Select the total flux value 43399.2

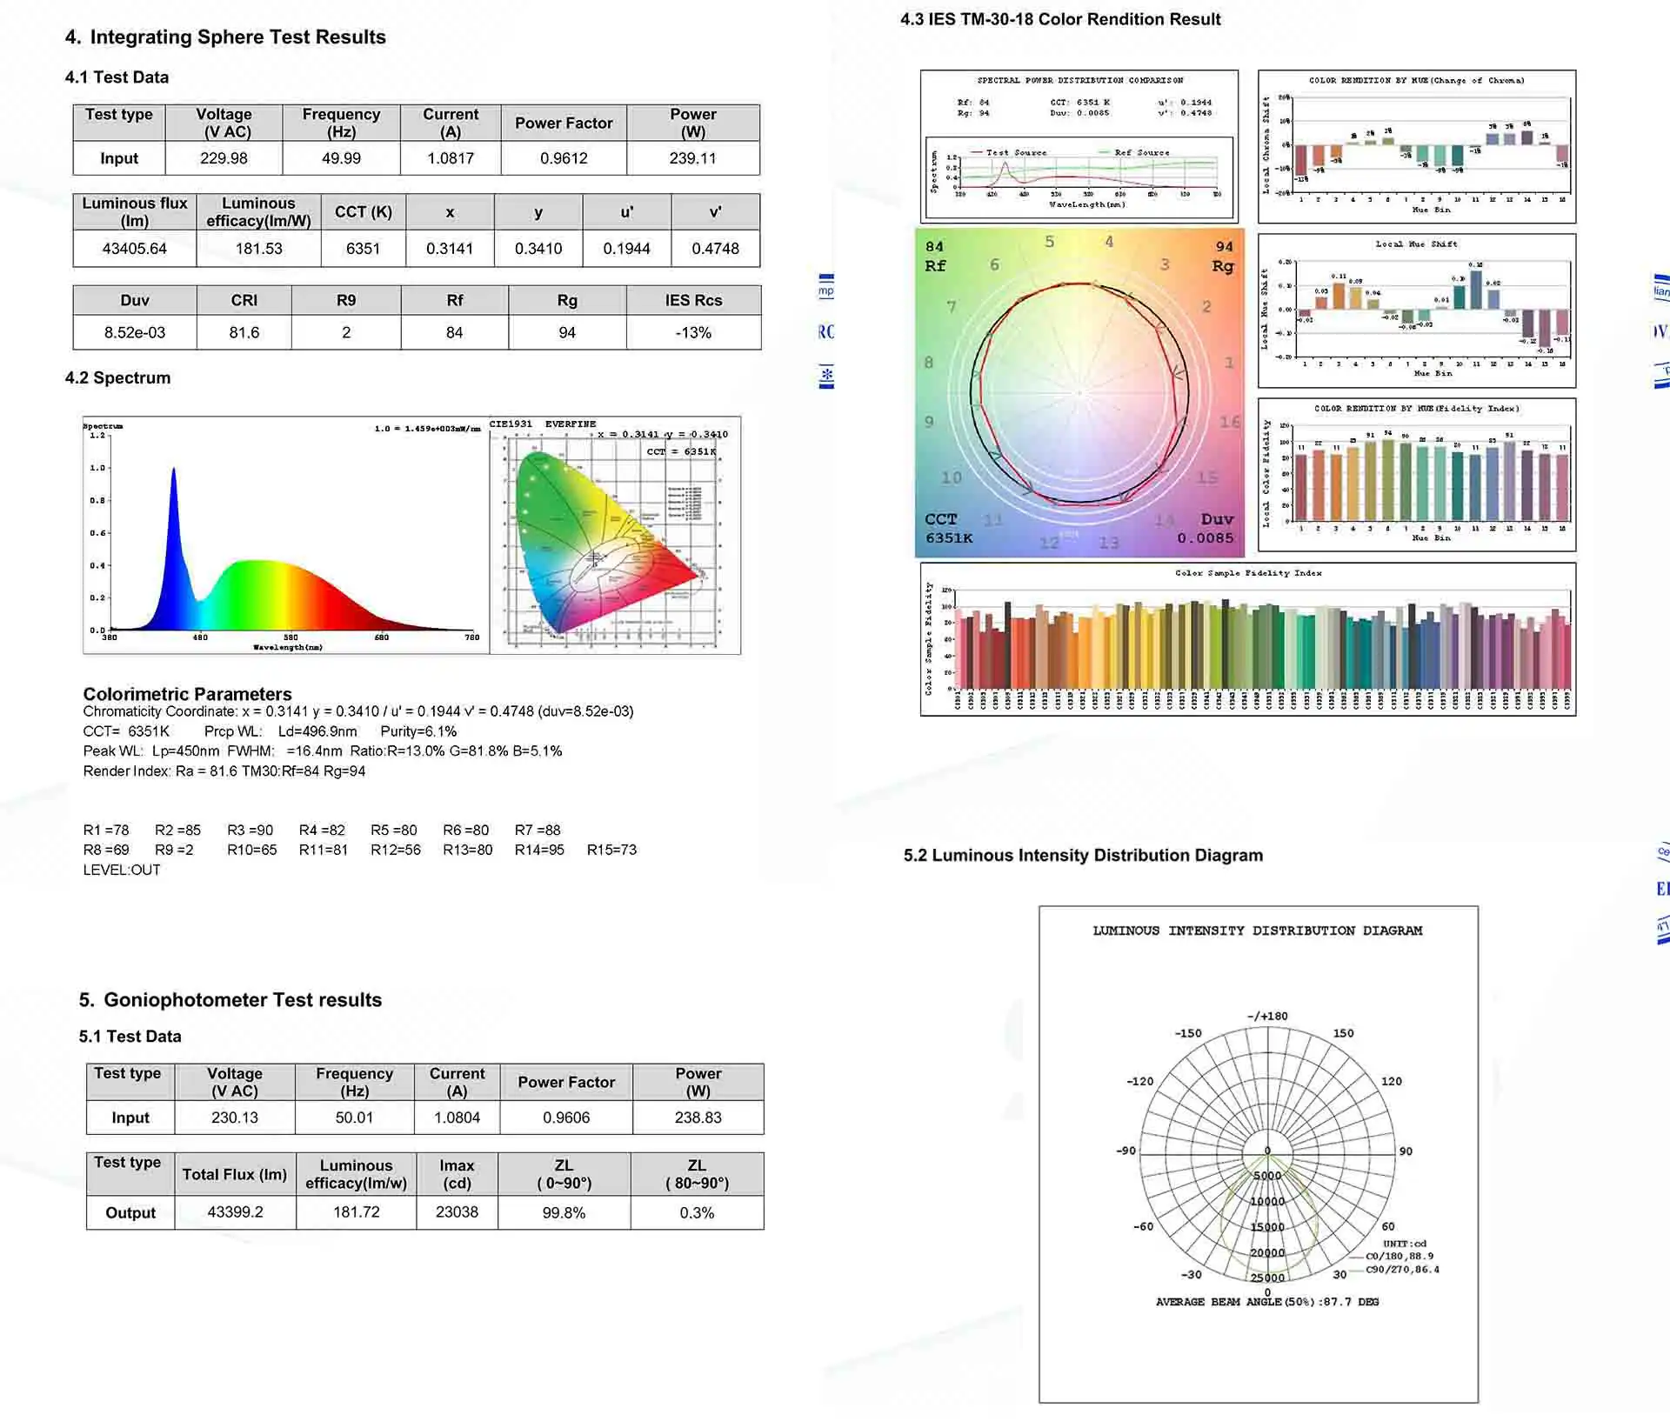click(235, 1212)
